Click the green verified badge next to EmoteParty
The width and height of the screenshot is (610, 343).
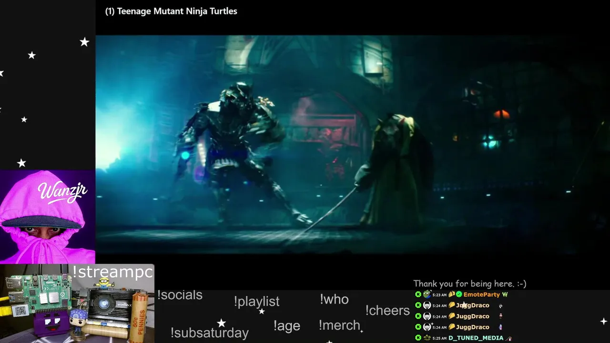459,294
